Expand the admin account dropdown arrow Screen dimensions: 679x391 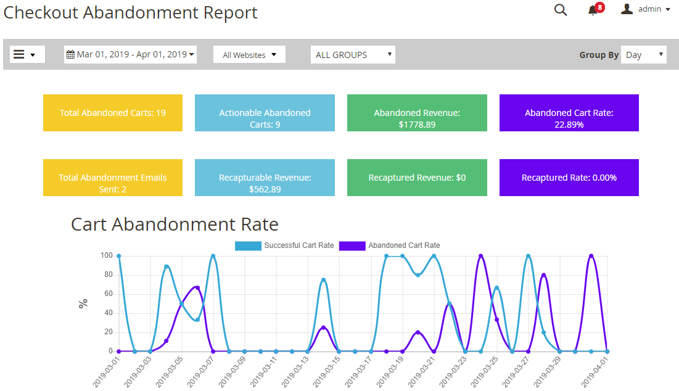pyautogui.click(x=669, y=9)
